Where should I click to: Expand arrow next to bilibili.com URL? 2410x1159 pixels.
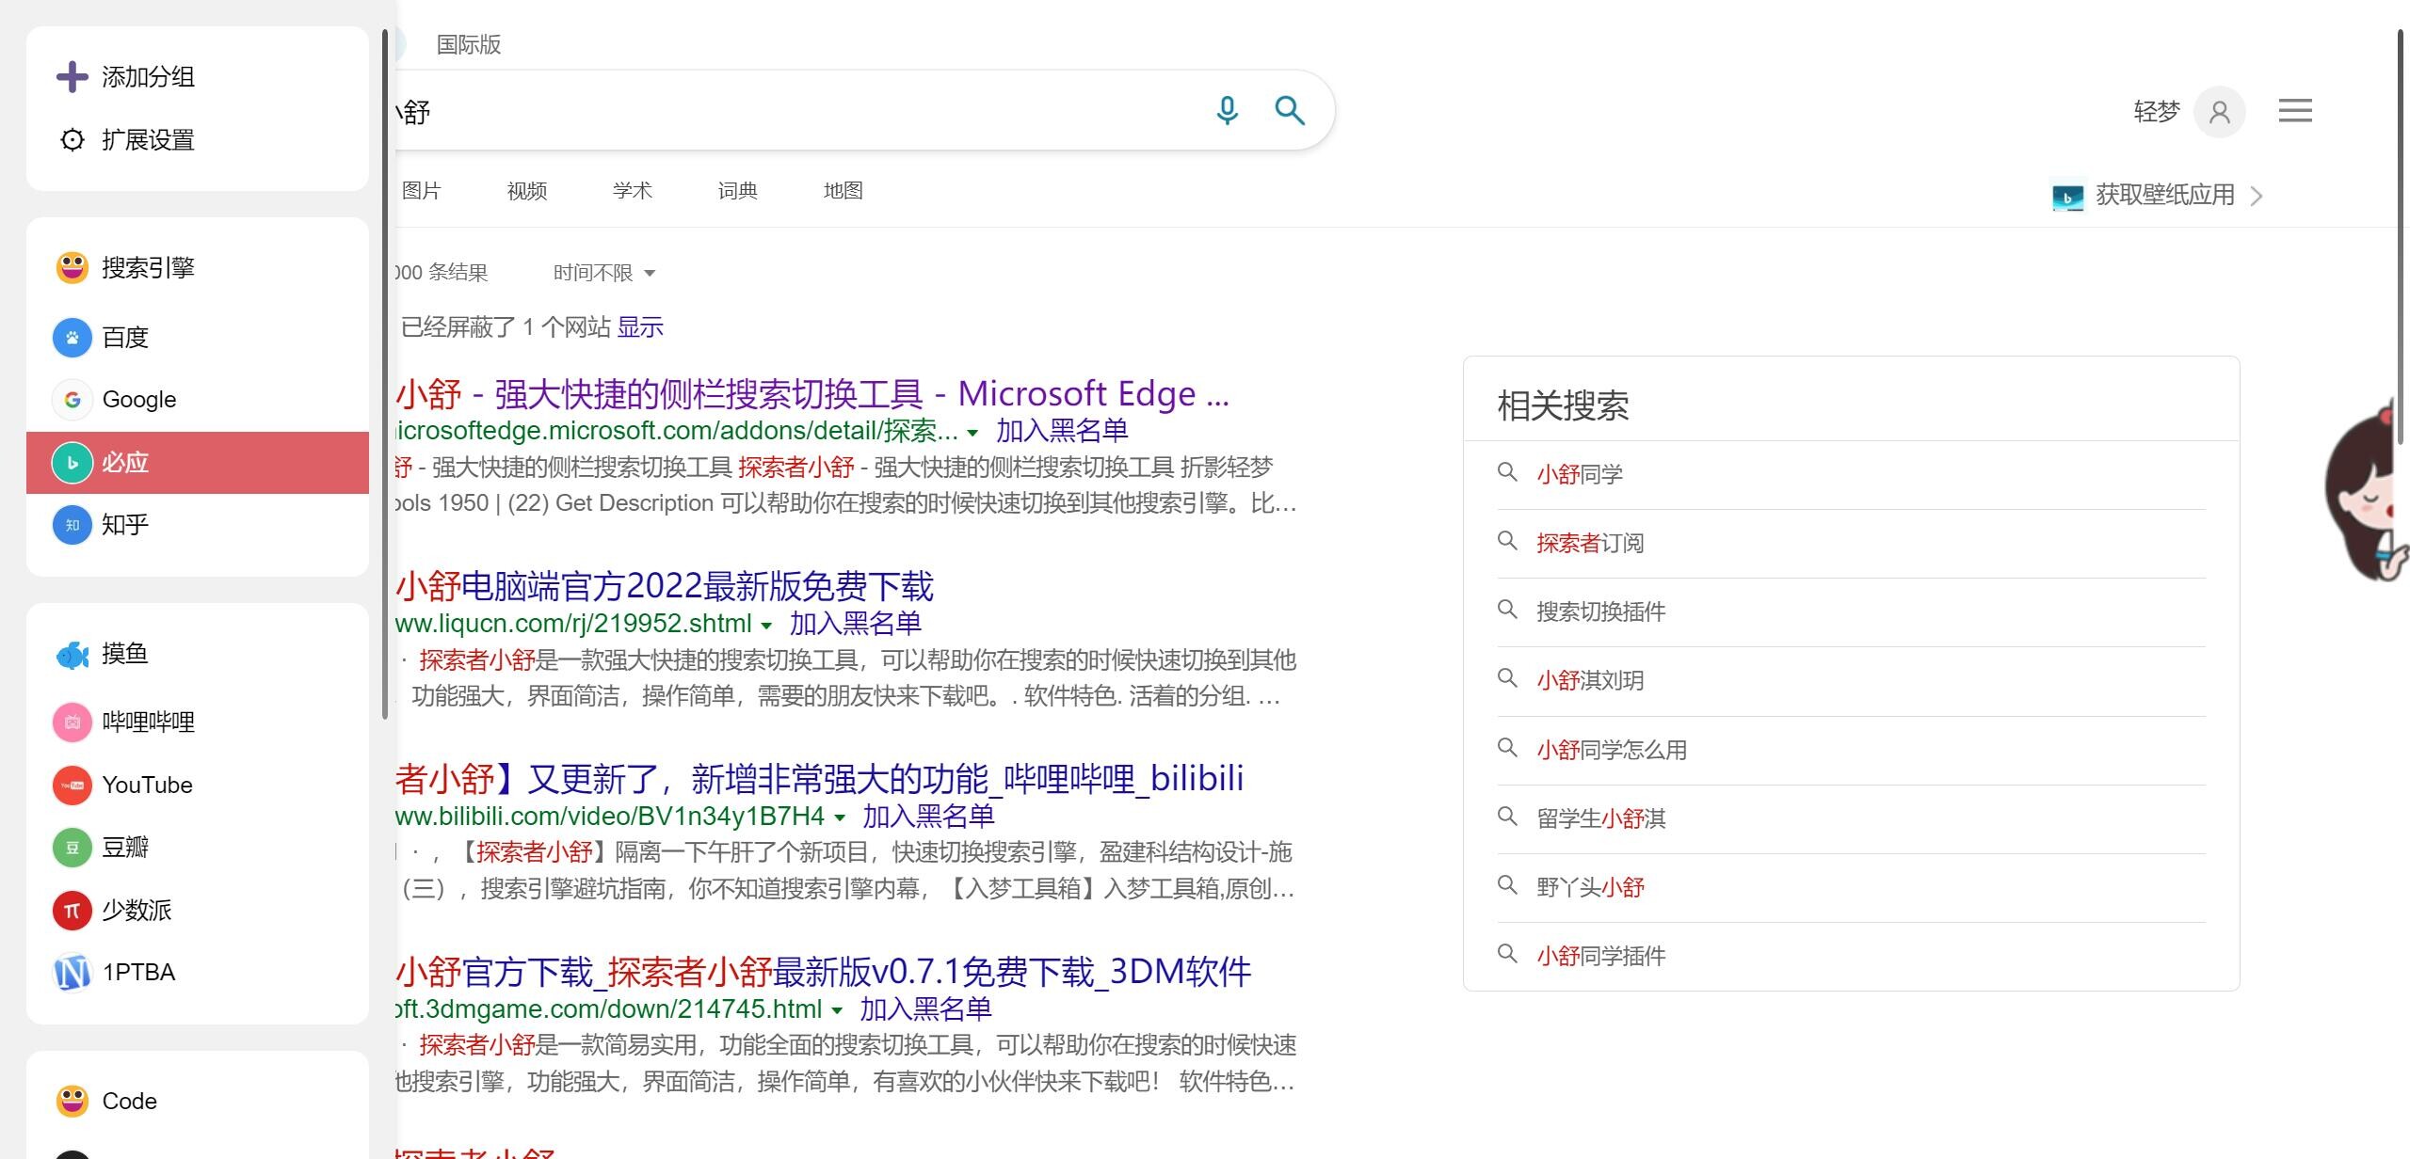[x=839, y=818]
